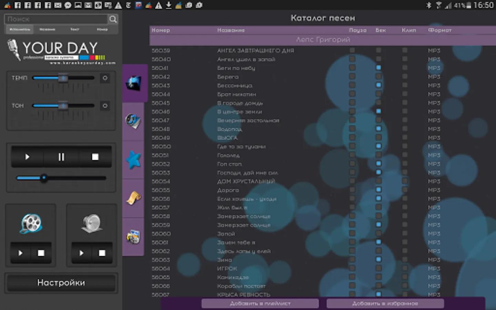Image resolution: width=496 pixels, height=310 pixels.
Task: Click the Добавить в плейлист button
Action: 260,303
